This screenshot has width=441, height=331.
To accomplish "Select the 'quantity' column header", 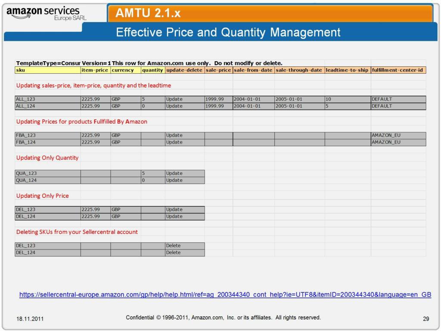I will coord(153,70).
